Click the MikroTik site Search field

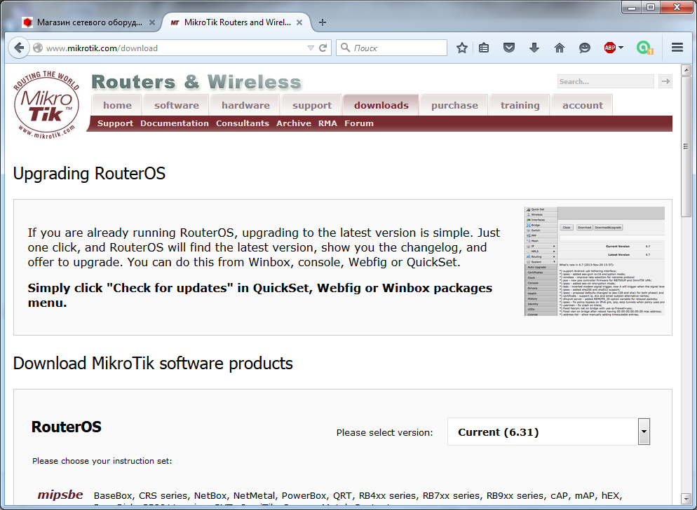(605, 82)
